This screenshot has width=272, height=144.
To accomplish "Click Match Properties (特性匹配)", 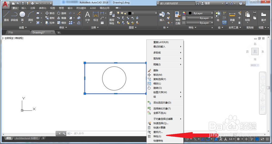I will [x=178, y=18].
